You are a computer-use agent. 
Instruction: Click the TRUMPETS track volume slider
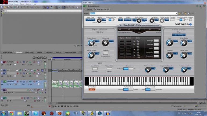pos(15,65)
